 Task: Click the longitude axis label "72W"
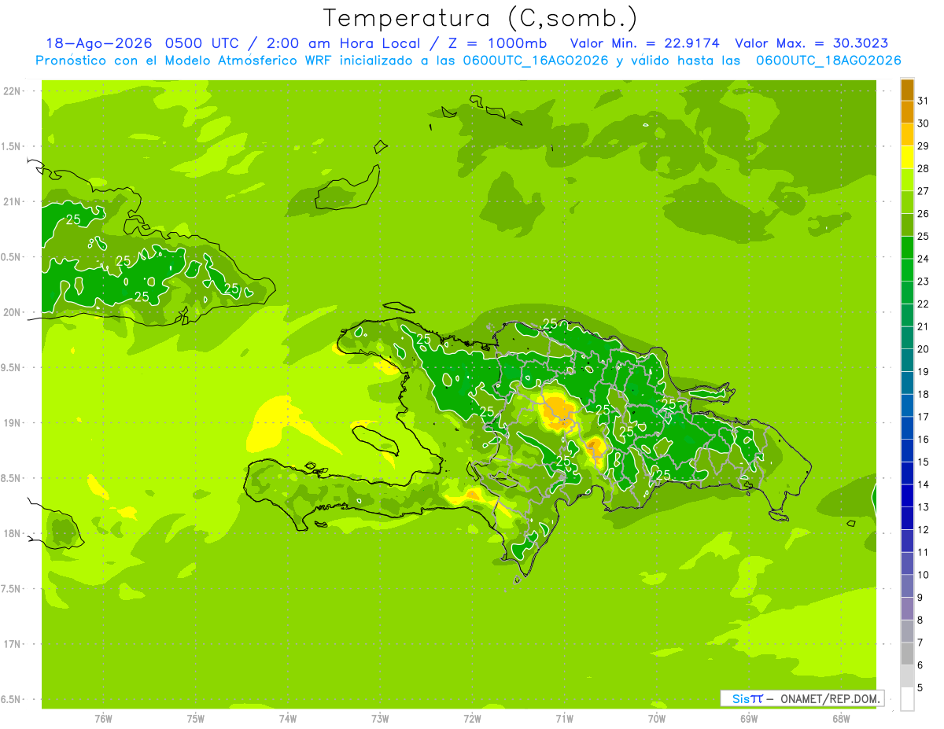(472, 718)
